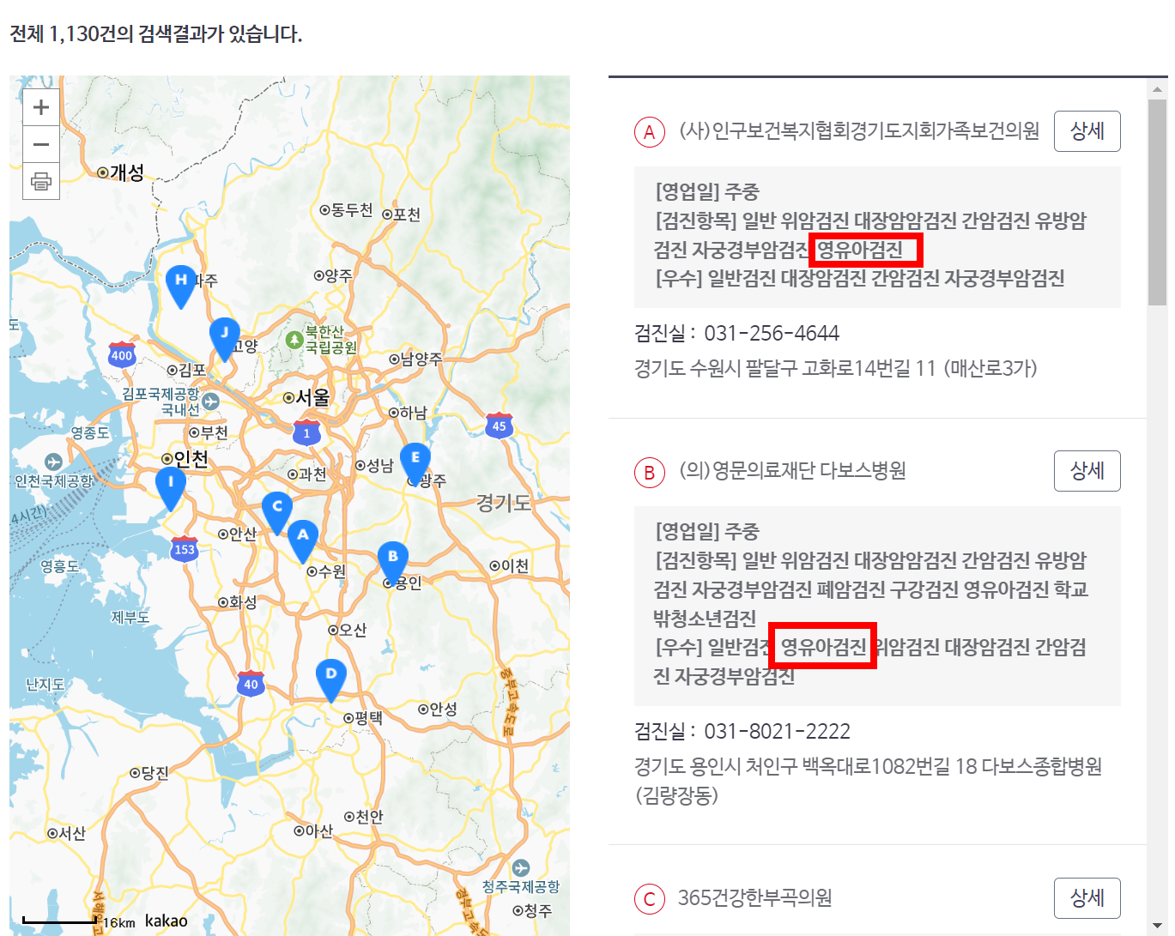1175x936 pixels.
Task: Click the red circle C badge for 365건강한부곡의원
Action: [650, 898]
